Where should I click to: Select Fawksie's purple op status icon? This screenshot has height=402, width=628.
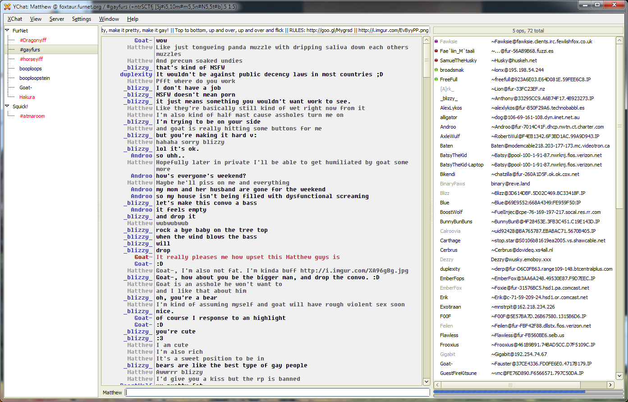pyautogui.click(x=436, y=42)
